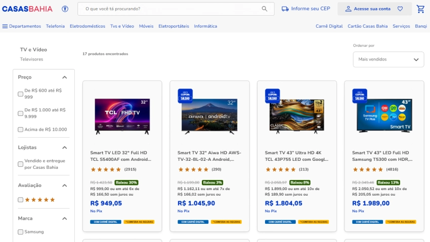
Task: Go to Cartão Casas Bahia link
Action: click(367, 26)
